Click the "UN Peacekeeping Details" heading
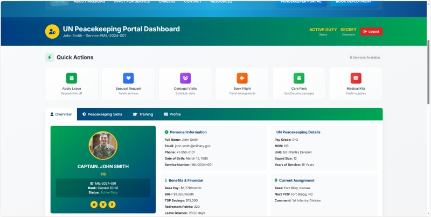Image resolution: width=431 pixels, height=217 pixels. pyautogui.click(x=298, y=132)
